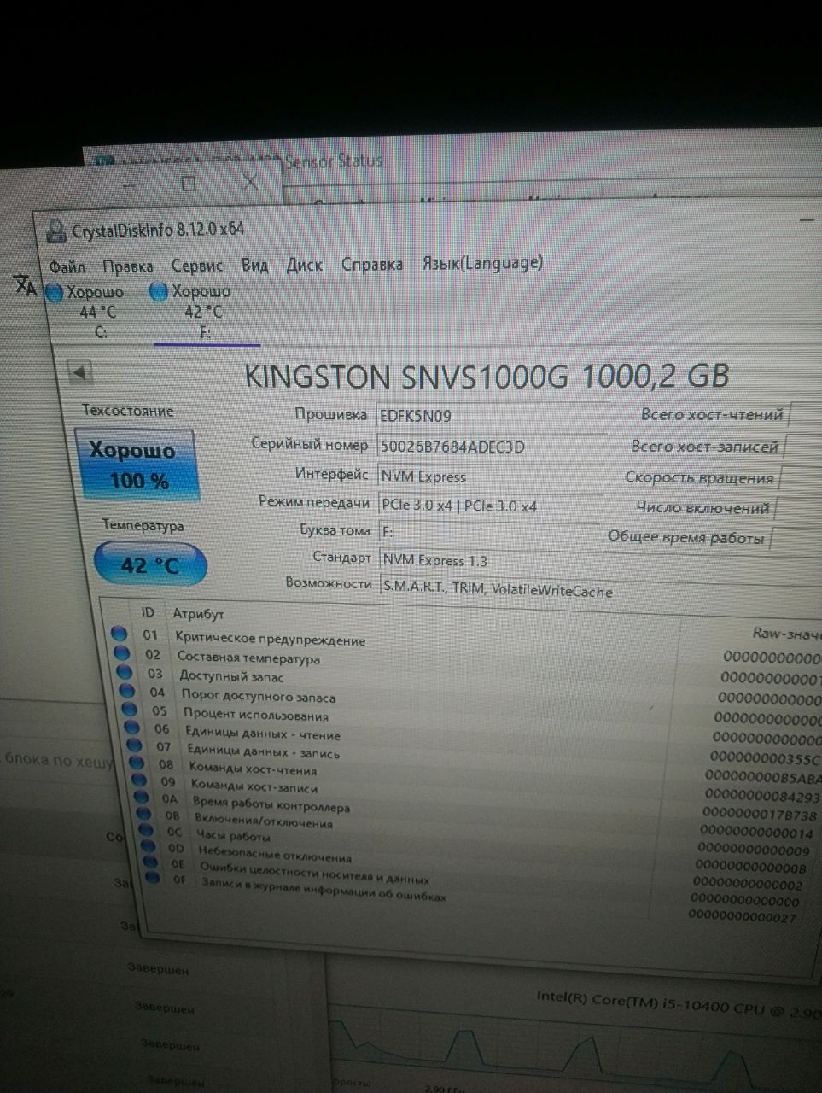Click the Общее время работы label

(x=686, y=537)
